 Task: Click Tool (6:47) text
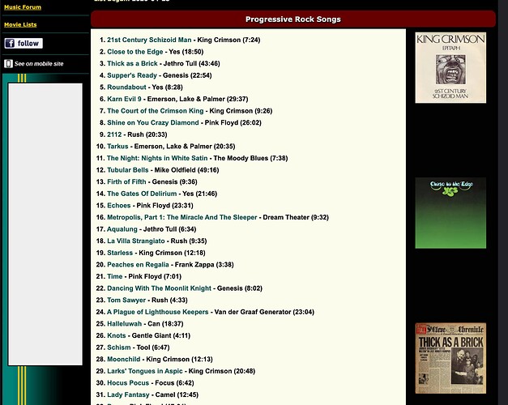tap(153, 347)
